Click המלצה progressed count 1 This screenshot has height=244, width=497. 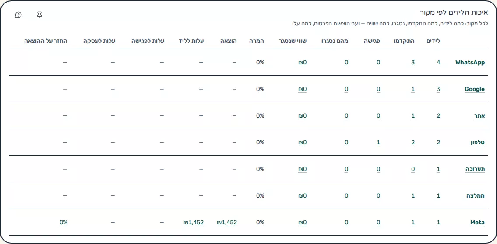coord(413,196)
